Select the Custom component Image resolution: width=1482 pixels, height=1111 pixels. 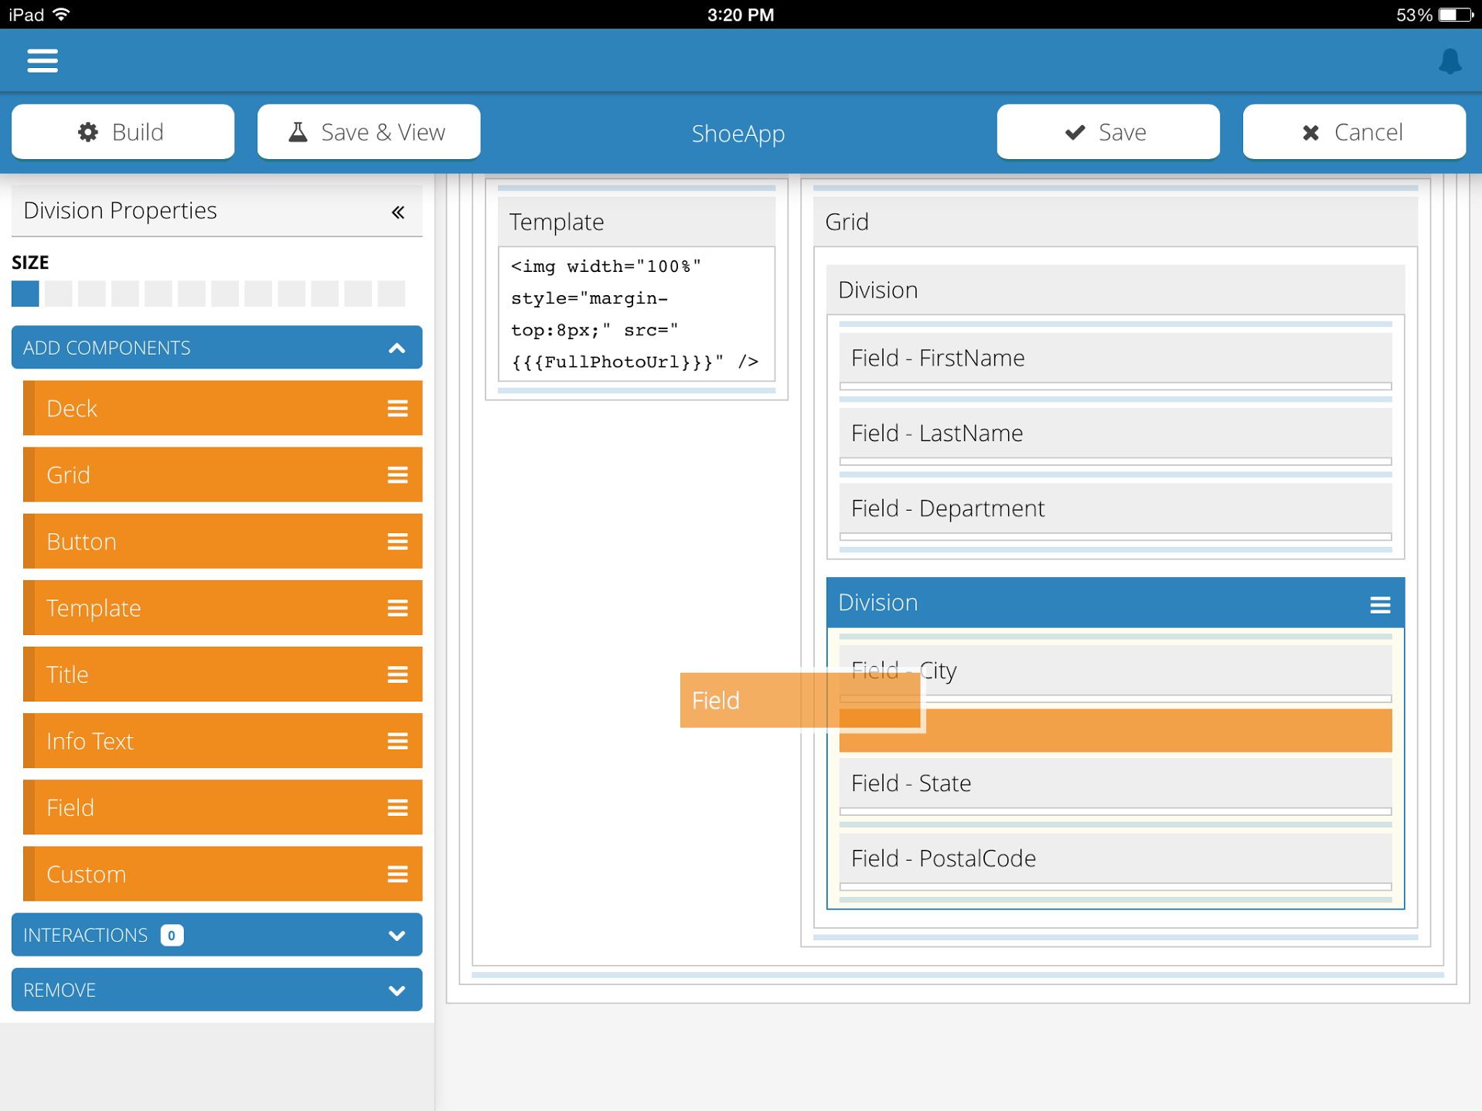223,873
